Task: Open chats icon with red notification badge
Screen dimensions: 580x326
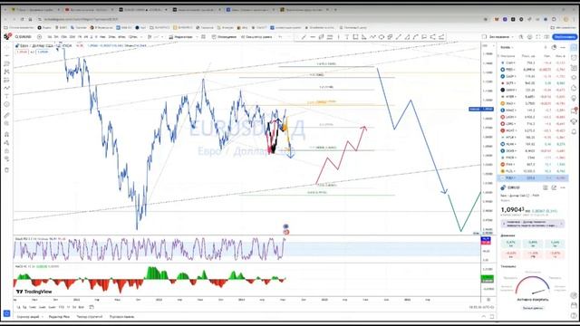Action: [x=574, y=110]
